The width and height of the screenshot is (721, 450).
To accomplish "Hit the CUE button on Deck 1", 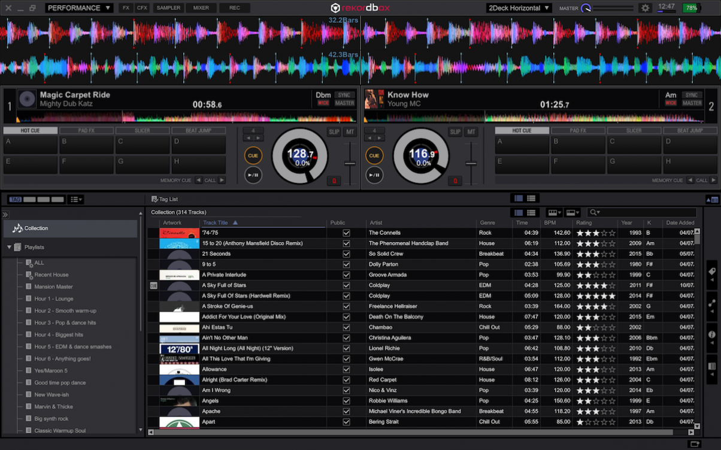I will (x=253, y=155).
